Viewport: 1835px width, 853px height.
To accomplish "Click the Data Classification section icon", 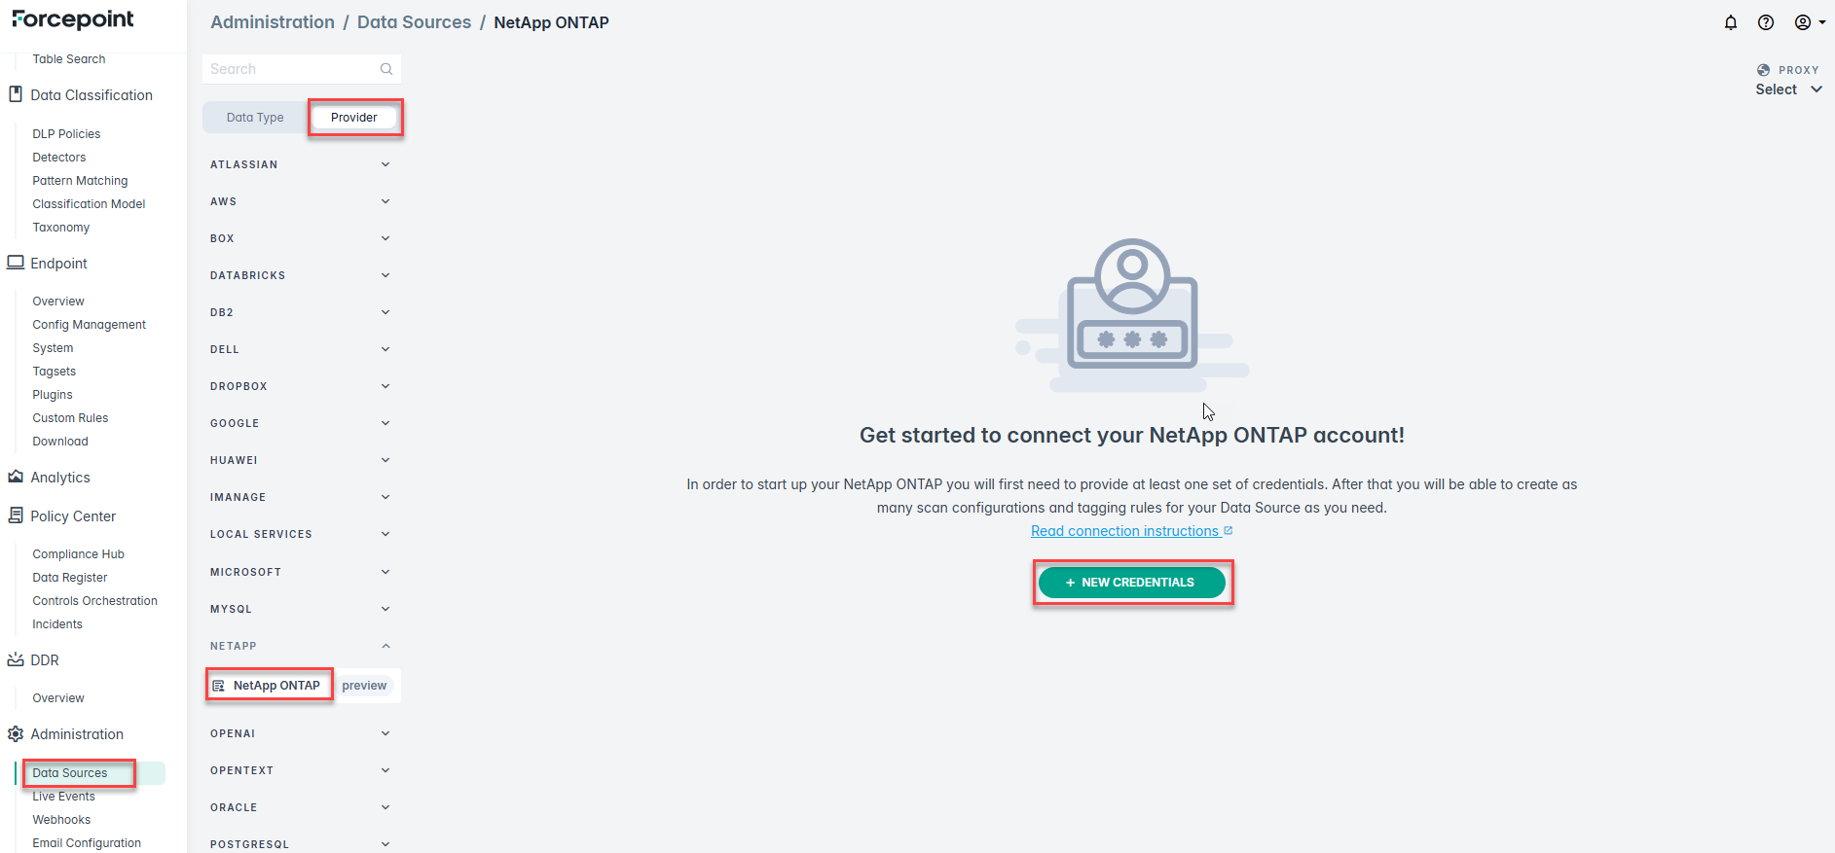I will (16, 94).
